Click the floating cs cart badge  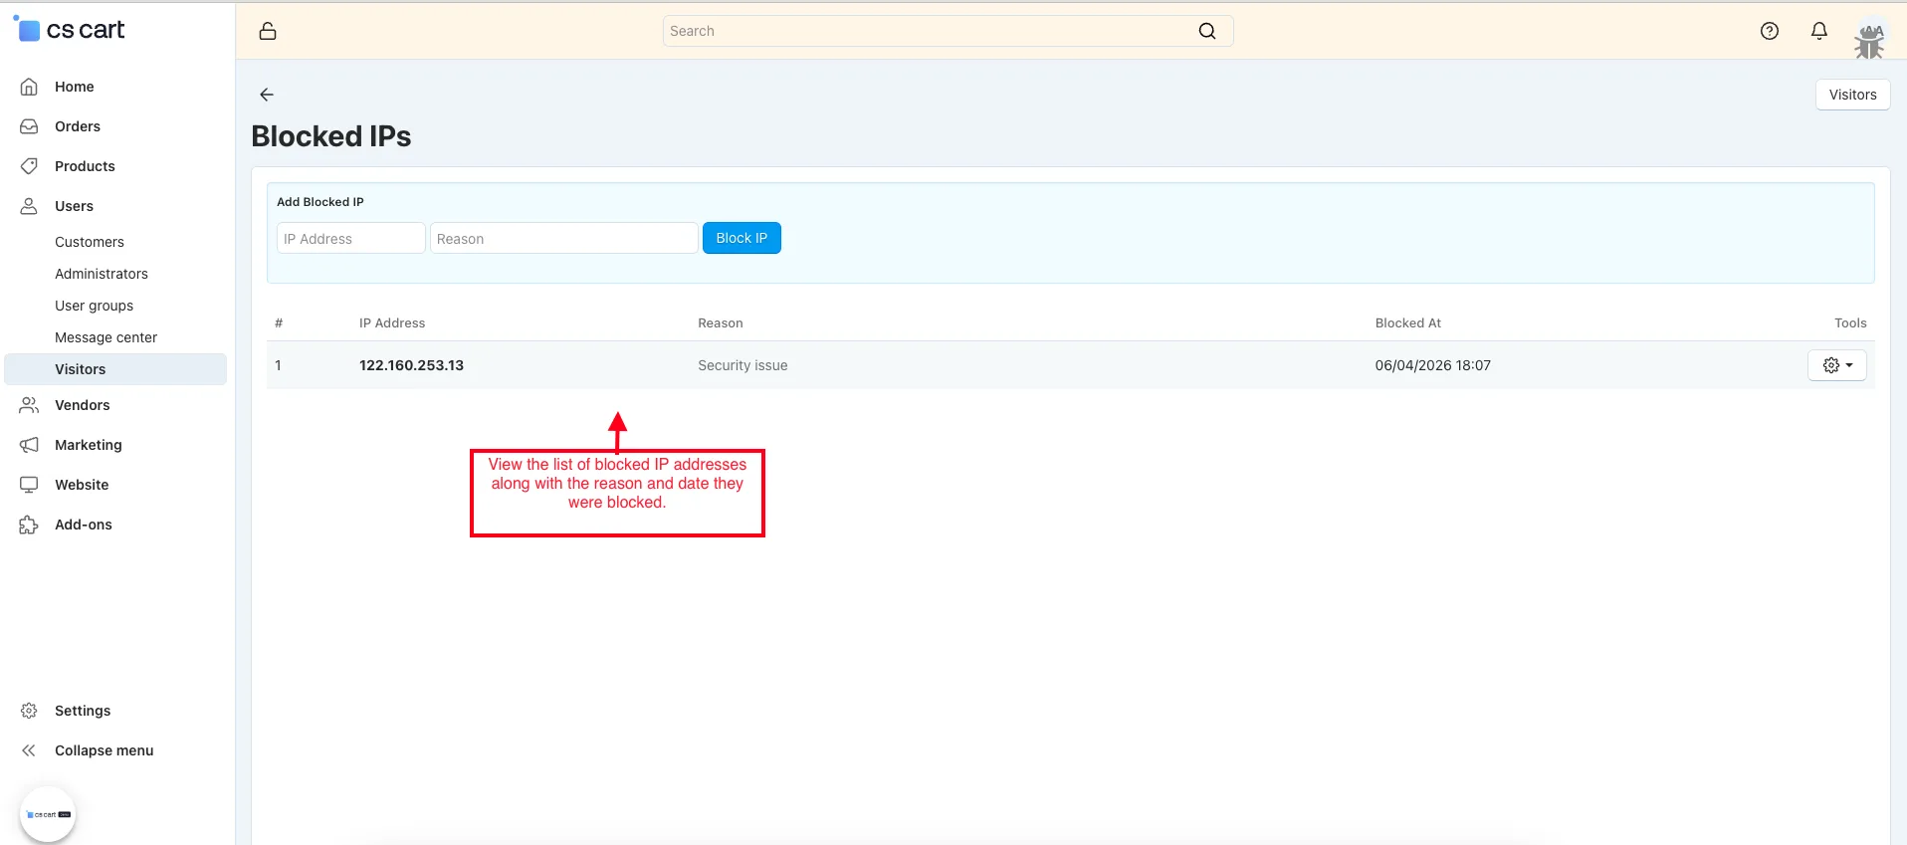(48, 814)
